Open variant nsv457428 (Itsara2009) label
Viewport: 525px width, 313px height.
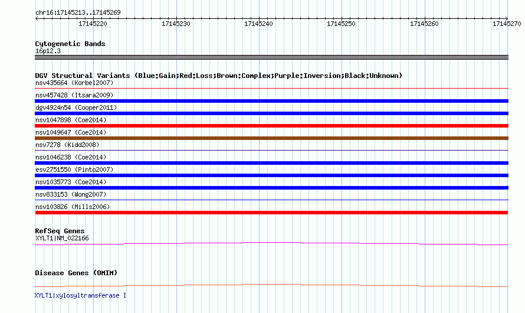tap(74, 95)
